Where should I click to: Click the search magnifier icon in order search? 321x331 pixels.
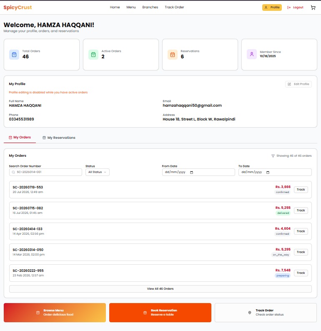[13, 172]
